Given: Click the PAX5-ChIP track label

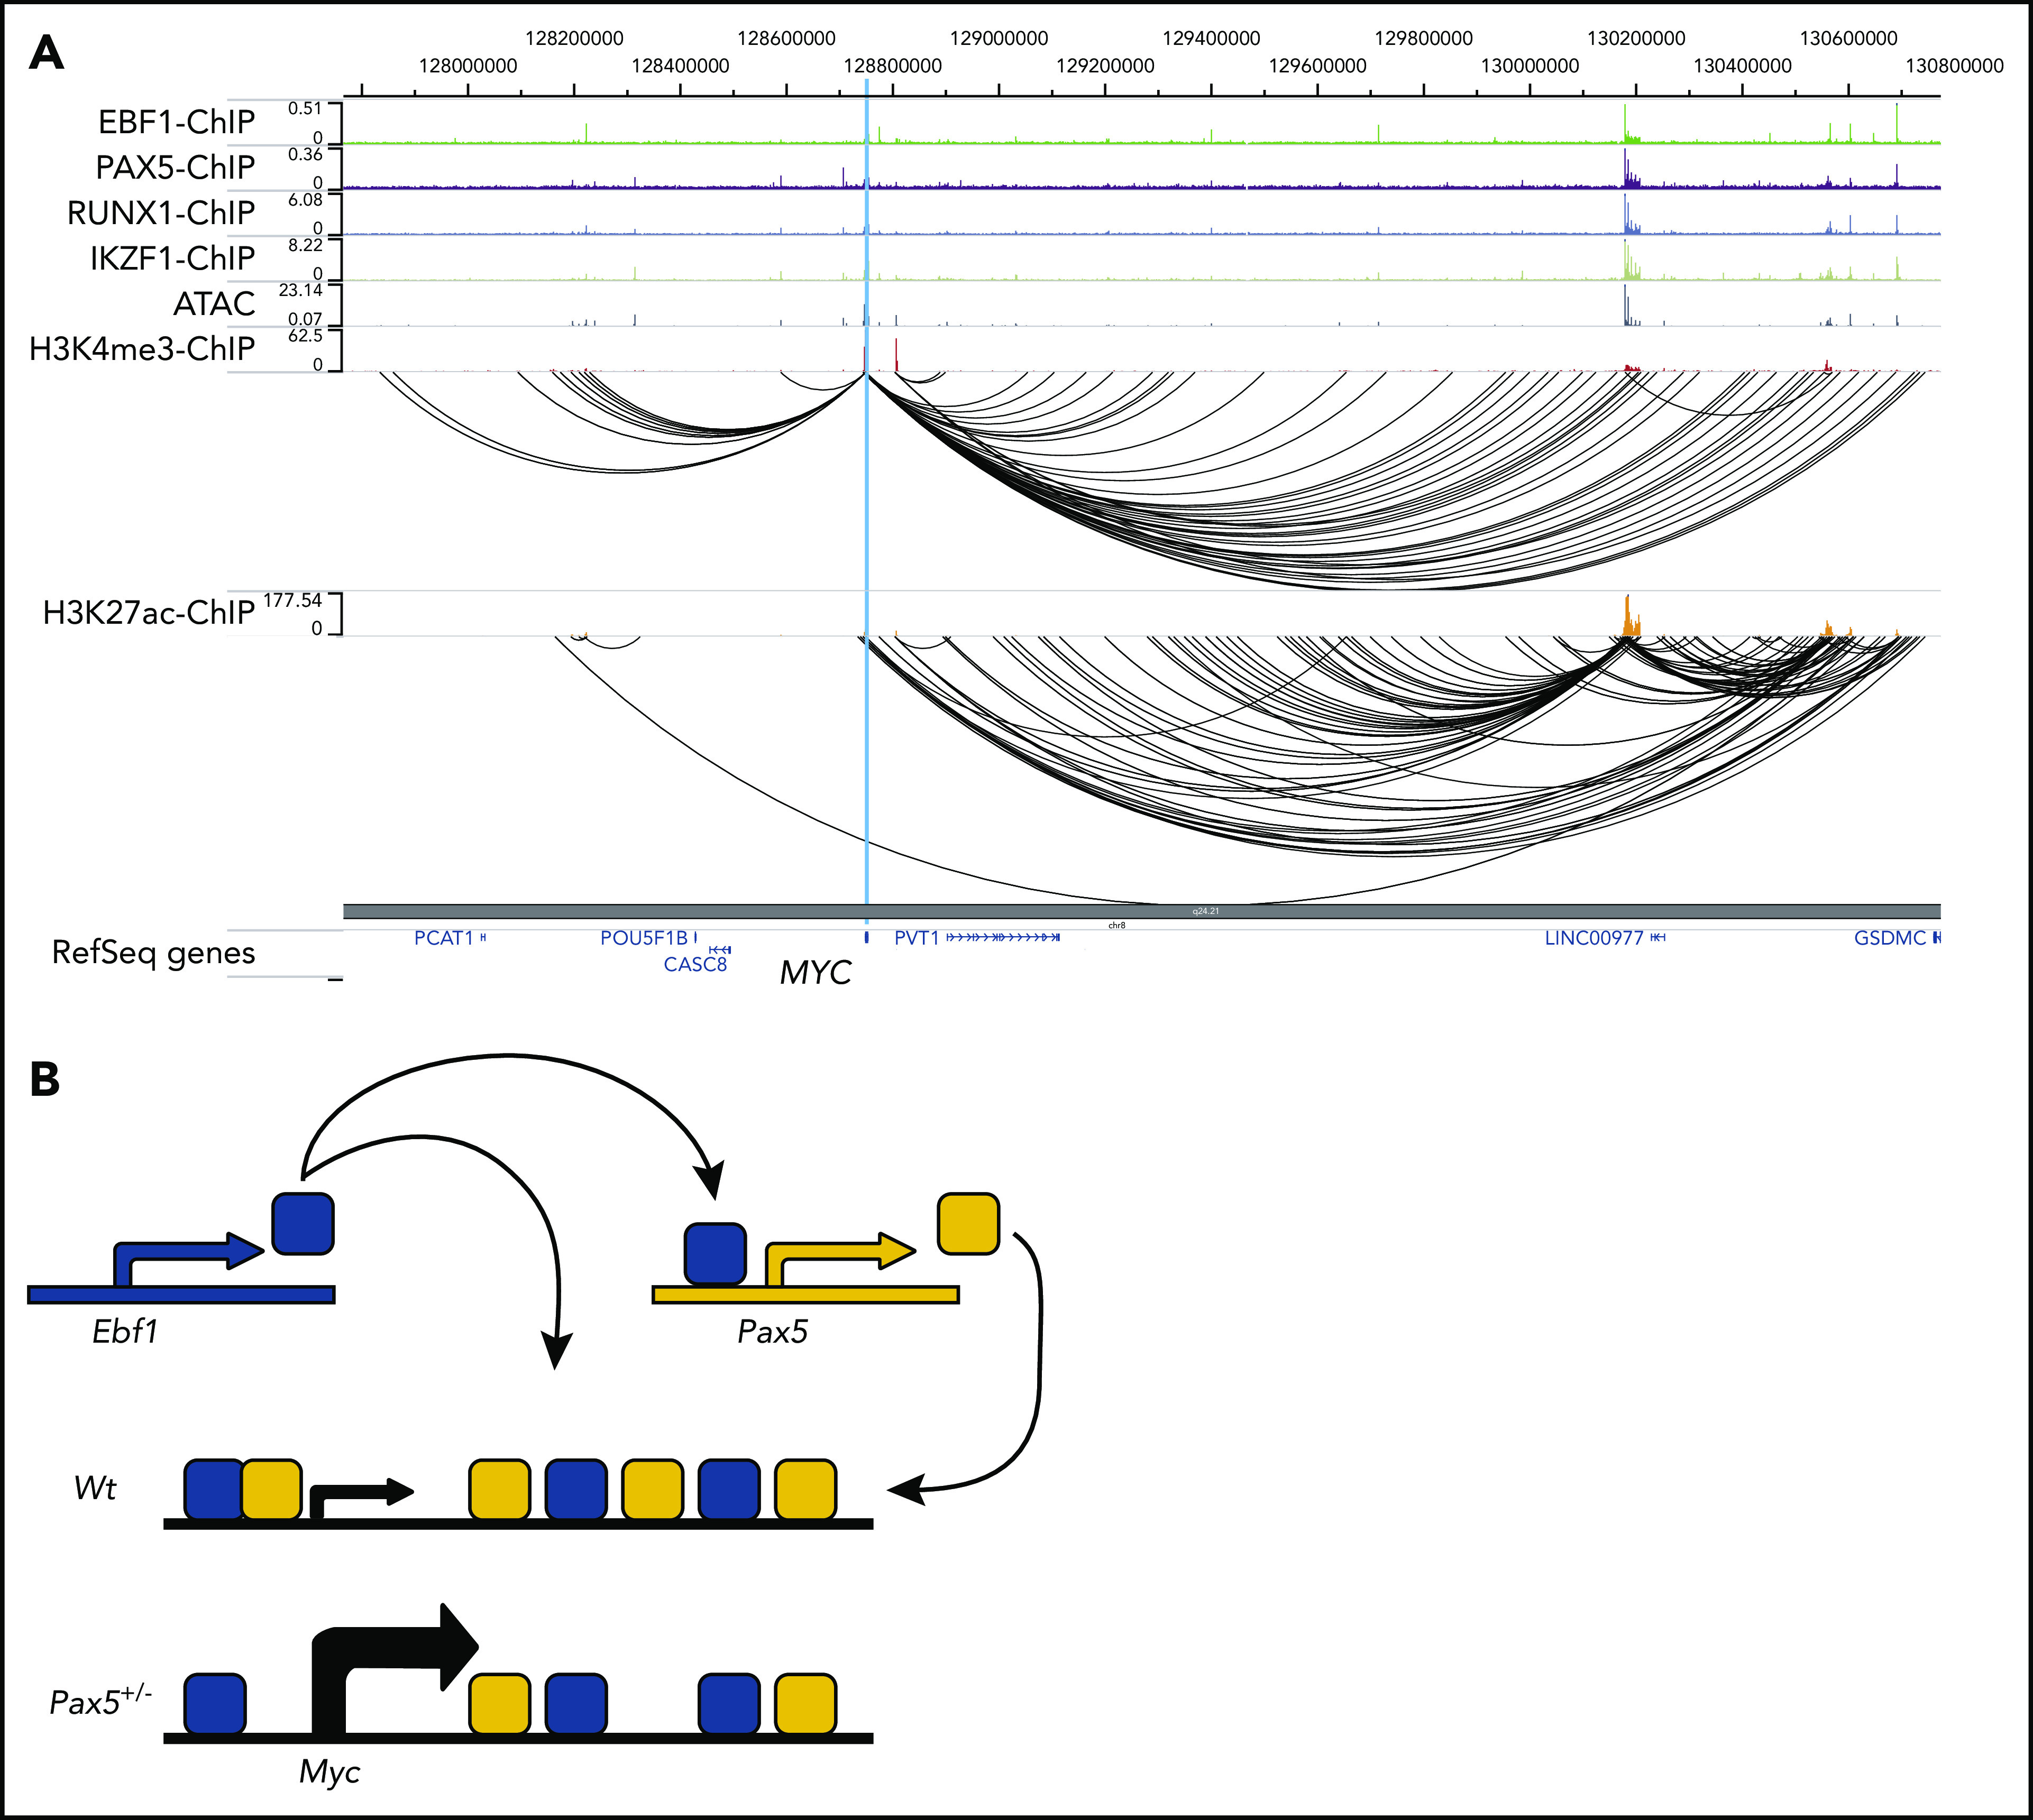Looking at the screenshot, I should 175,167.
